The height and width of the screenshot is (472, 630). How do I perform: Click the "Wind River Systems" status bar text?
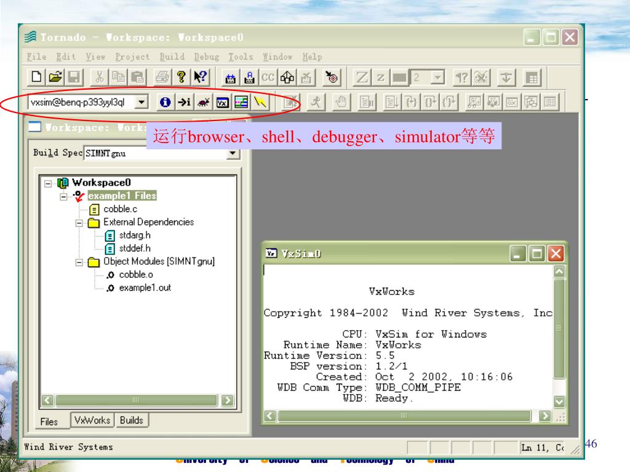68,447
